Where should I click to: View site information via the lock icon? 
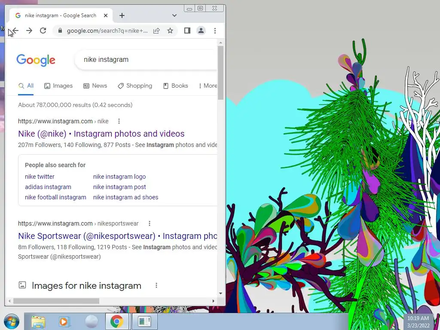tap(60, 31)
